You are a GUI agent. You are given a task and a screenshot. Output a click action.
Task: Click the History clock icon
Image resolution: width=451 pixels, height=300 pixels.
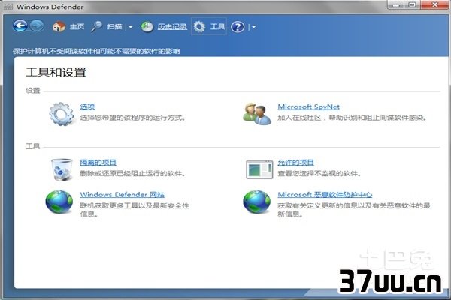point(147,27)
